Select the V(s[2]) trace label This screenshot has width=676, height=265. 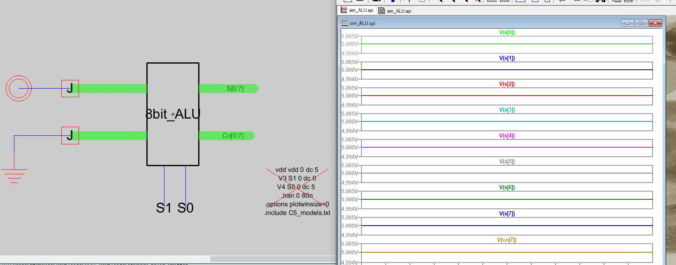(507, 84)
